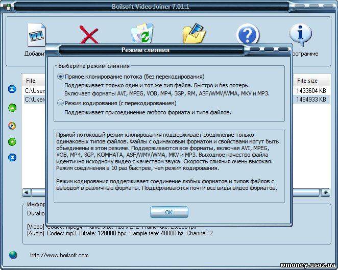Click the recycle bin clear-list icon

pyautogui.click(x=142, y=33)
